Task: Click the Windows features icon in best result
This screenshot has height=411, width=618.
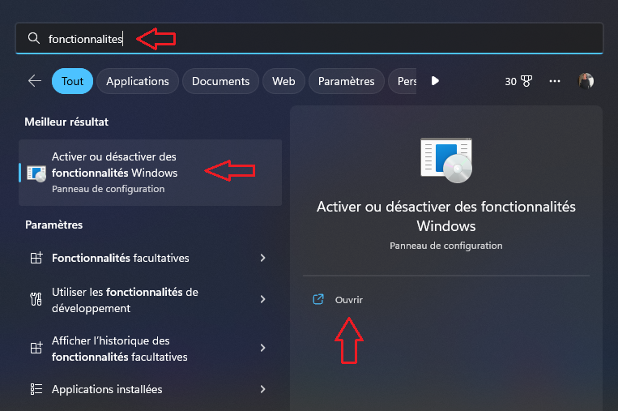Action: [x=36, y=173]
